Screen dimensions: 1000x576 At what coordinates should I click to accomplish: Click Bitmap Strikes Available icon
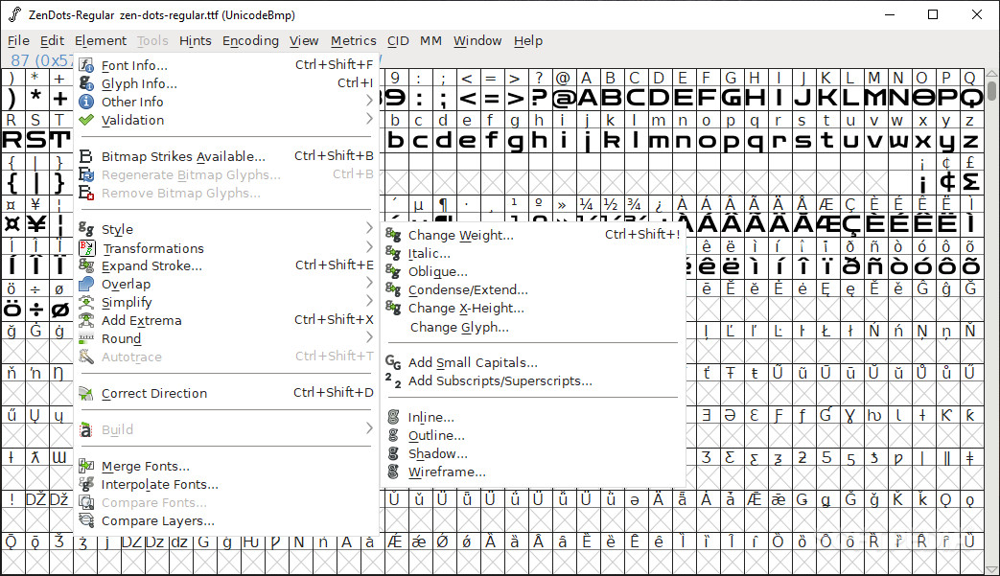click(x=86, y=157)
